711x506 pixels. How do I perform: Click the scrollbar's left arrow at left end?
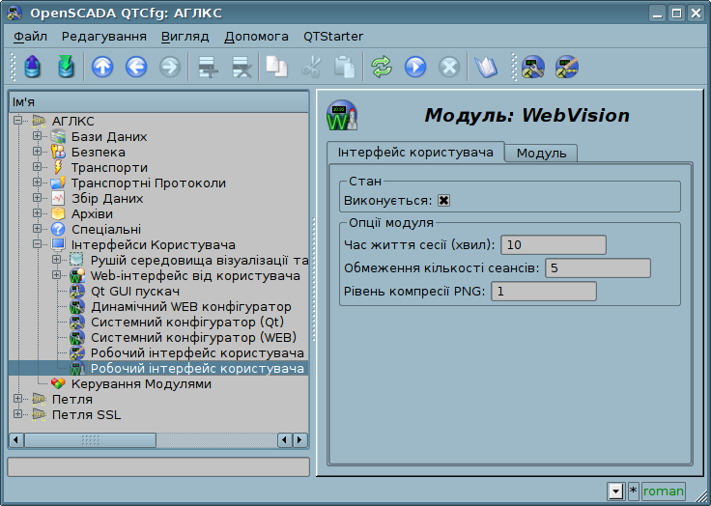(16, 439)
